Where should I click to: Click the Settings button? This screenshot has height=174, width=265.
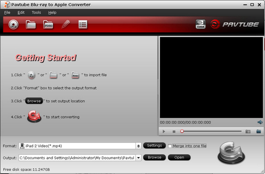155,145
